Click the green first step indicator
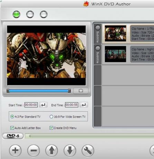 (17, 15)
